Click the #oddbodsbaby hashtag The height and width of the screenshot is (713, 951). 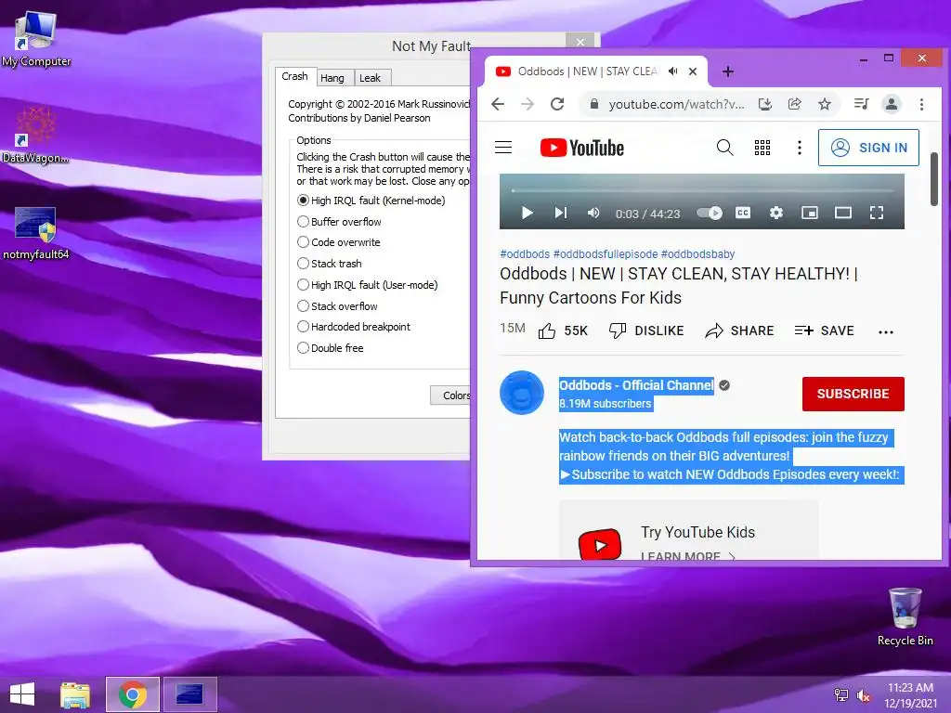click(697, 254)
